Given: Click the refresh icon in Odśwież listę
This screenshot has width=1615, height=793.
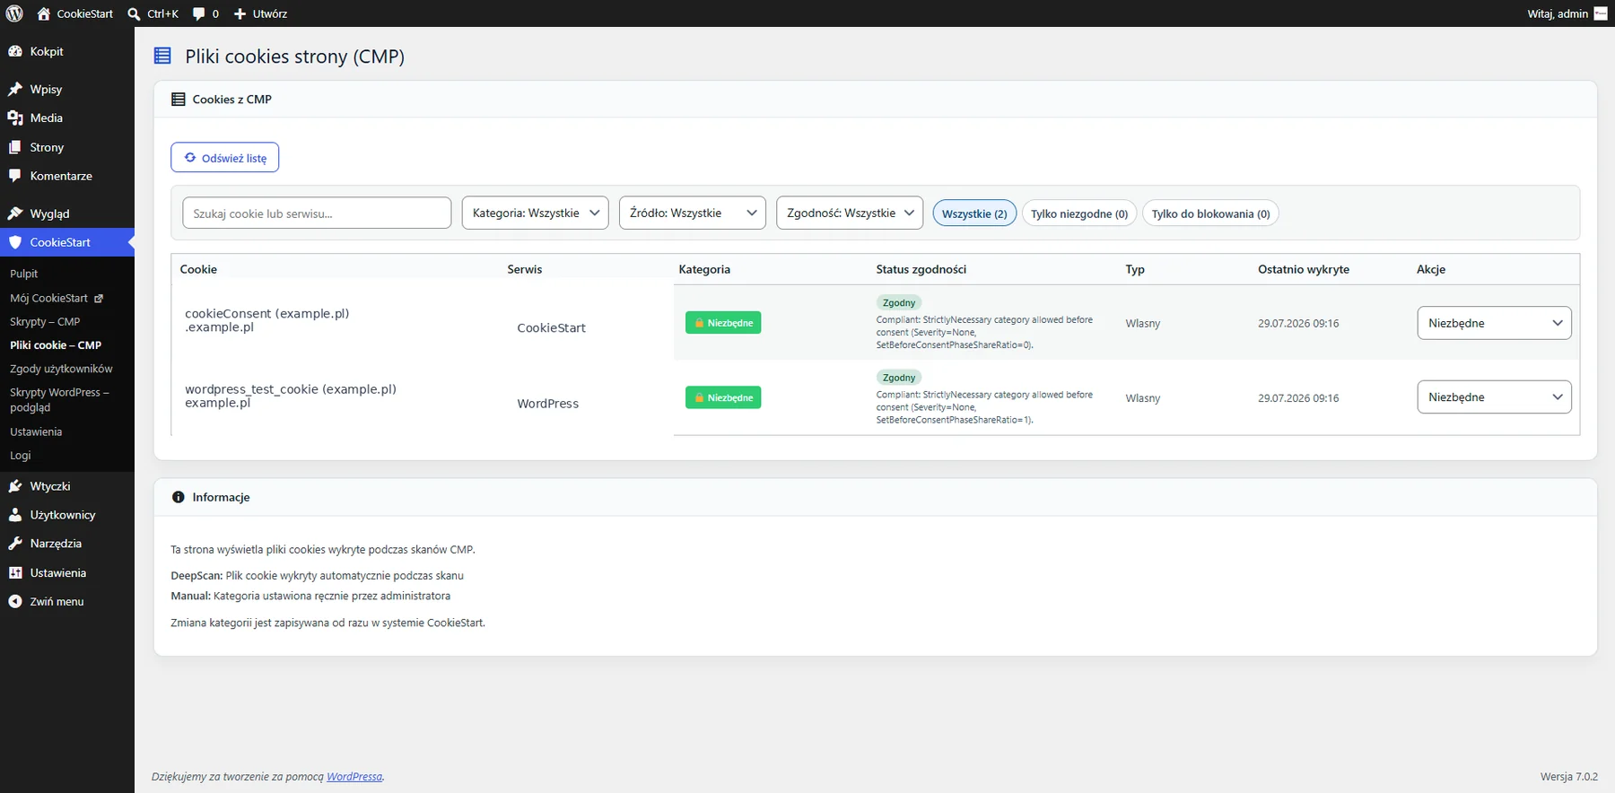Looking at the screenshot, I should point(190,158).
